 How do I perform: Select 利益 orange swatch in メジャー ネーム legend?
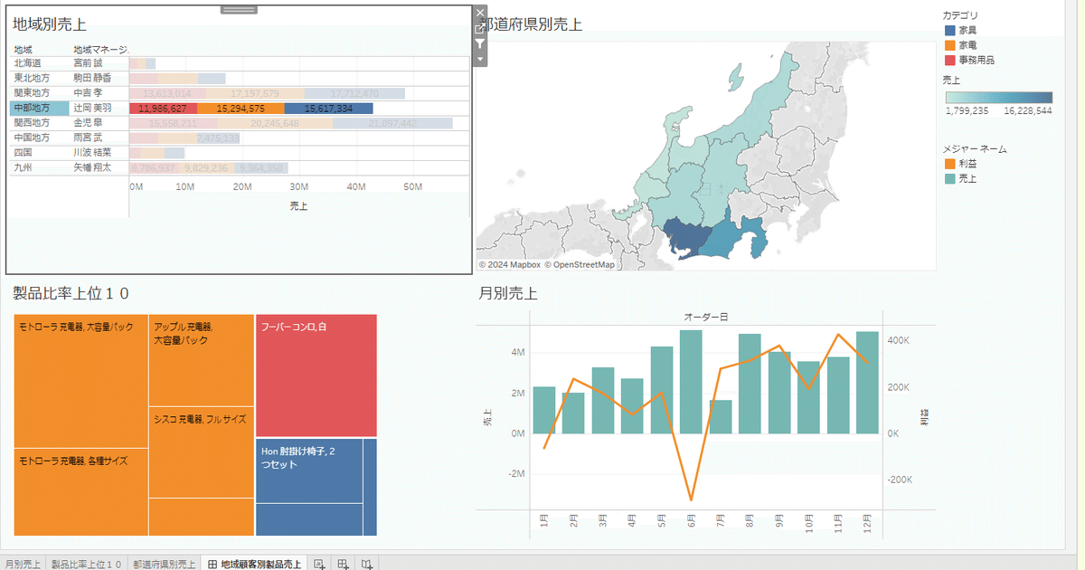(x=949, y=164)
